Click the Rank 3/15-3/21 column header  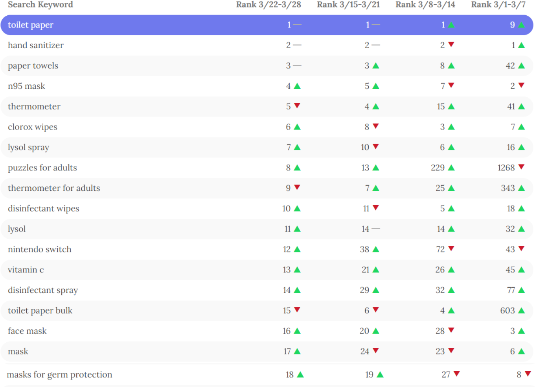point(348,5)
